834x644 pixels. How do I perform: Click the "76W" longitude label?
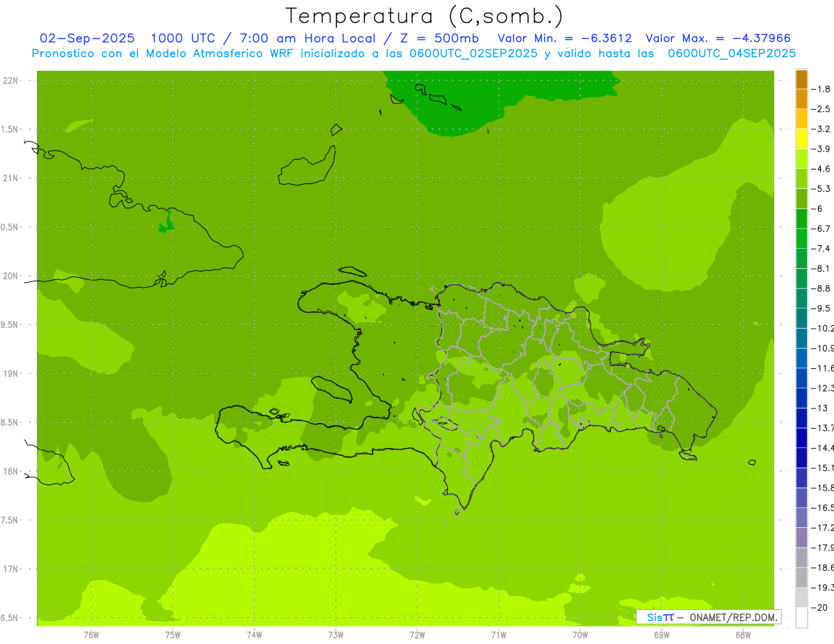coord(91,634)
